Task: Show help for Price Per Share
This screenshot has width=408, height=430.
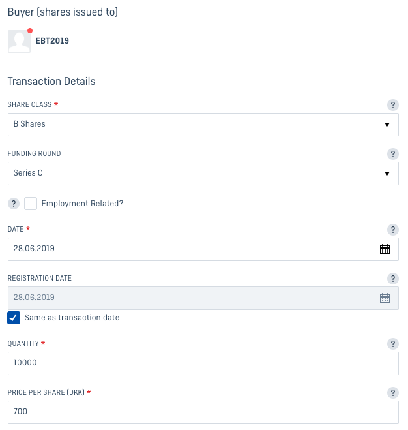Action: (392, 393)
